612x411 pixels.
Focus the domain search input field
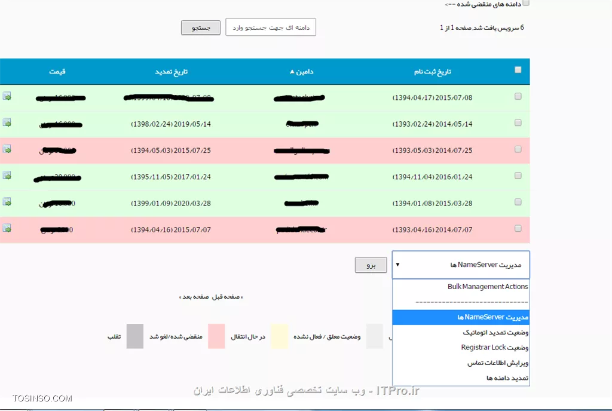(271, 27)
